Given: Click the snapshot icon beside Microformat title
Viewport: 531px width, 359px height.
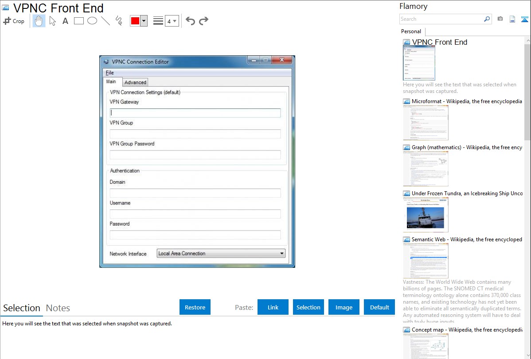Looking at the screenshot, I should [406, 101].
